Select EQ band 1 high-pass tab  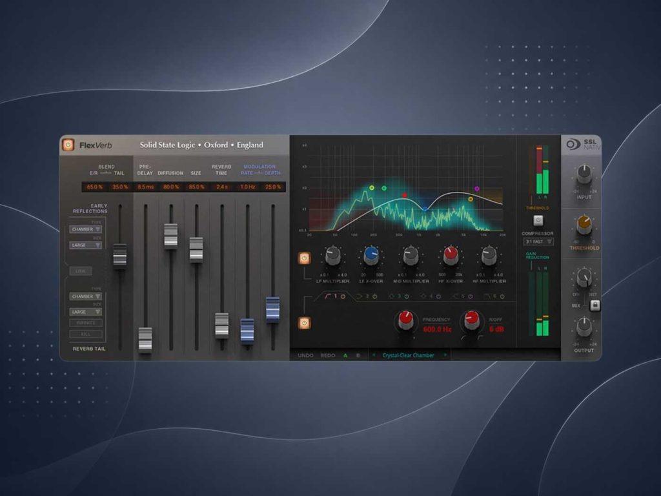pyautogui.click(x=332, y=296)
